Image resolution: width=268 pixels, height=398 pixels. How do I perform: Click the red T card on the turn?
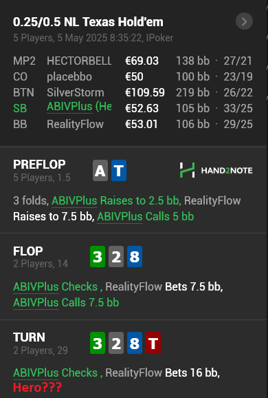(x=153, y=343)
